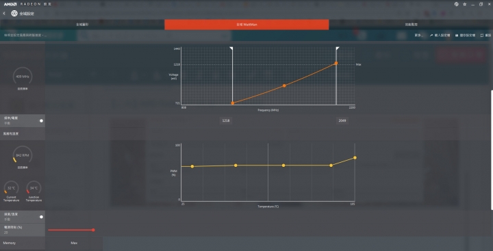Click the power limit slider handle
Screen dimensions: 493x251
93,230
